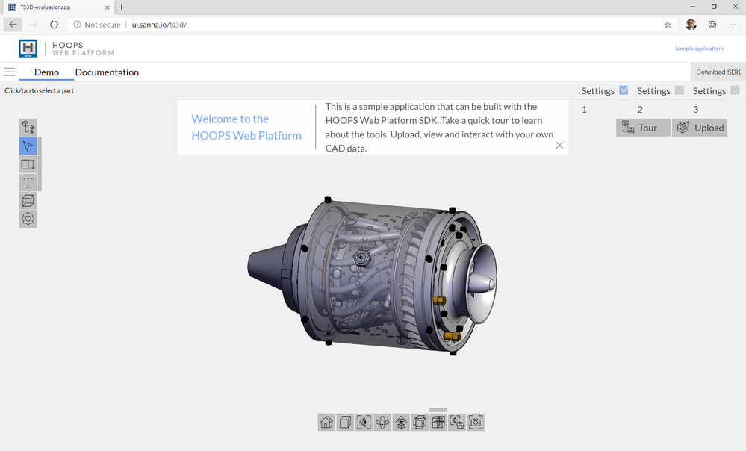
Task: Click the sectioned cube cutting-plane icon
Action: [x=438, y=422]
